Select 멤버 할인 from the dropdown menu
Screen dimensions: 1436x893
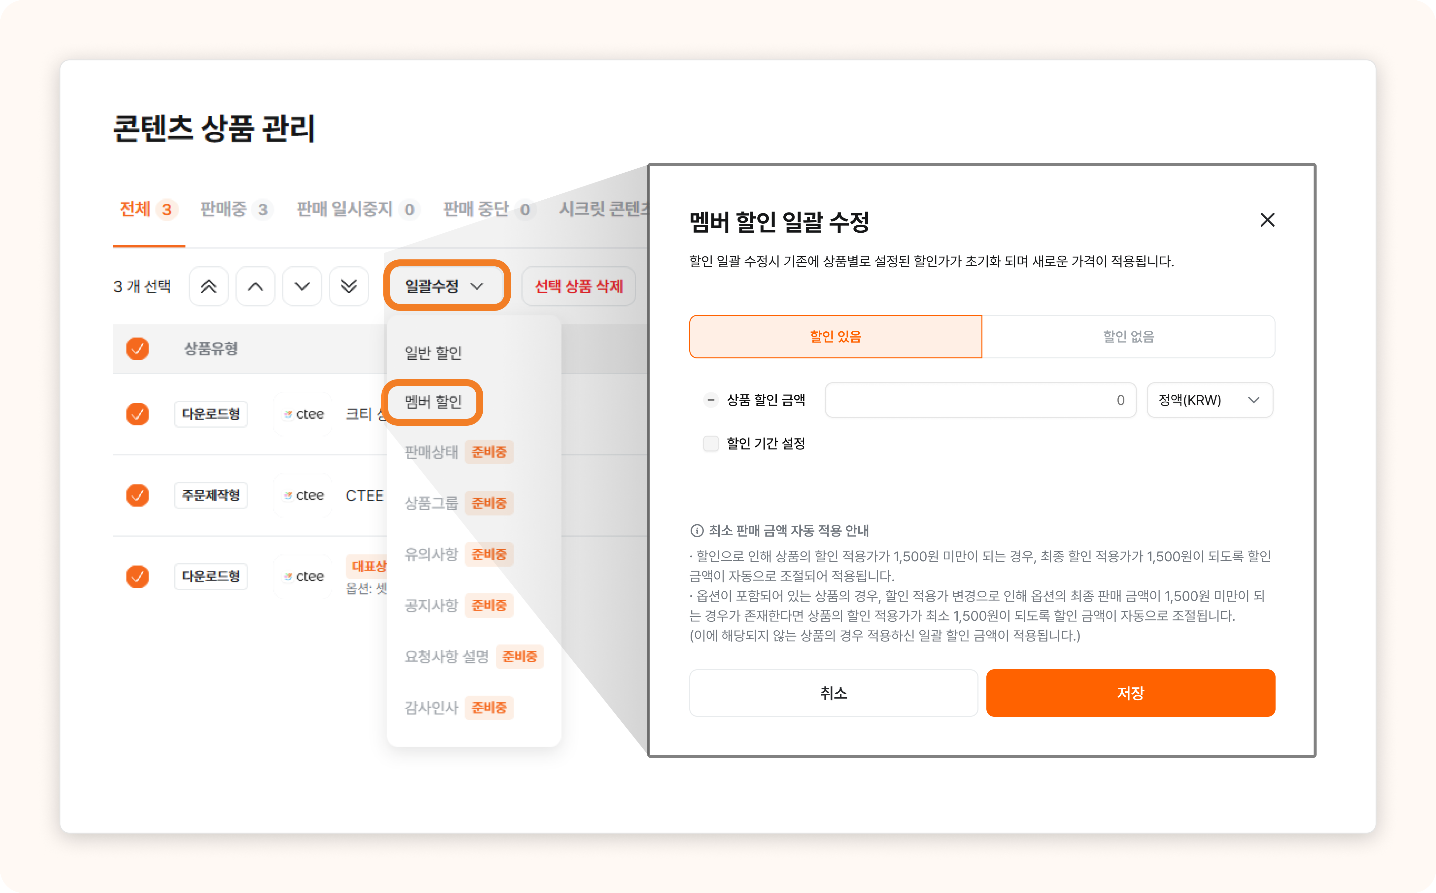pos(433,402)
